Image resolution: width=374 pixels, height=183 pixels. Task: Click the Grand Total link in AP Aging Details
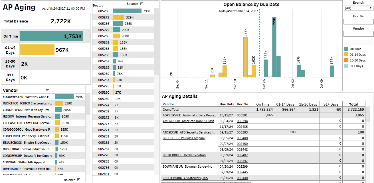click(x=171, y=110)
